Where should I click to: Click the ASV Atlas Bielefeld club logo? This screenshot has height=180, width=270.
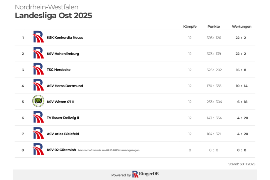[38, 134]
